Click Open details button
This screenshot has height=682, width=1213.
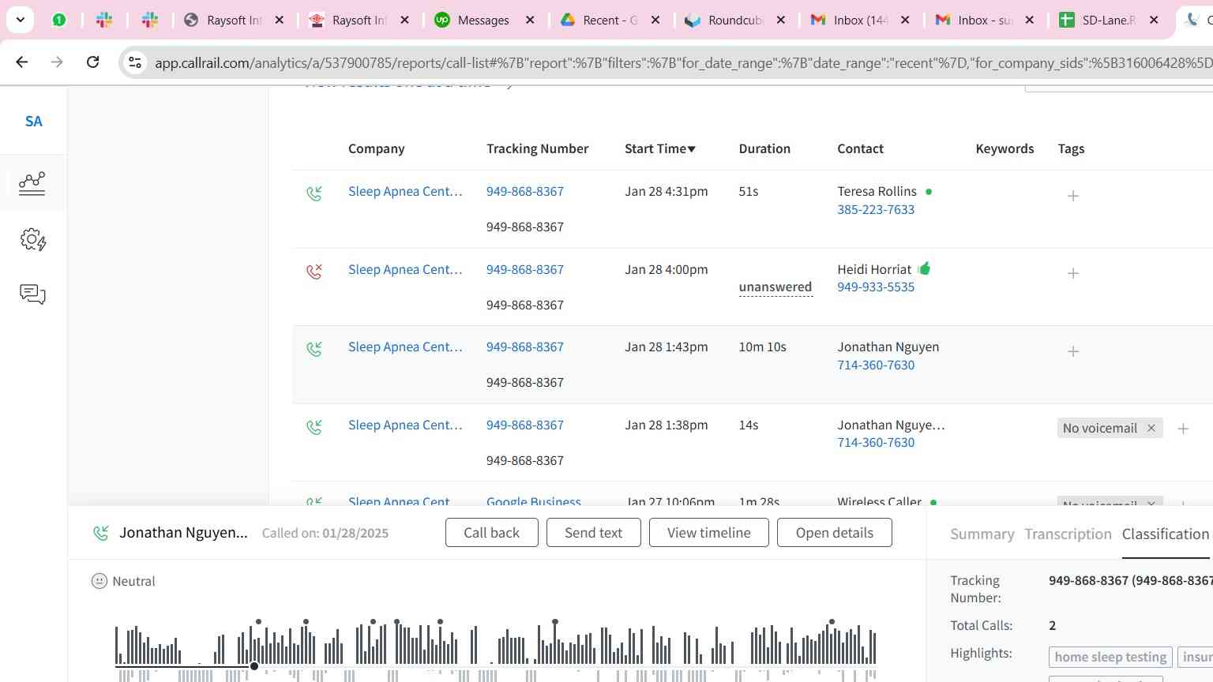(835, 533)
